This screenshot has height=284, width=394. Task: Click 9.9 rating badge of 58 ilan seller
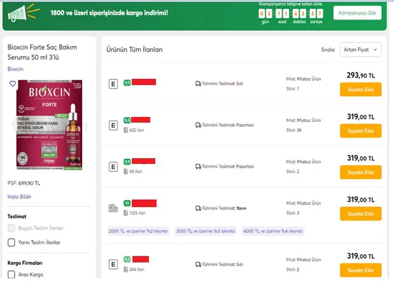pyautogui.click(x=127, y=161)
